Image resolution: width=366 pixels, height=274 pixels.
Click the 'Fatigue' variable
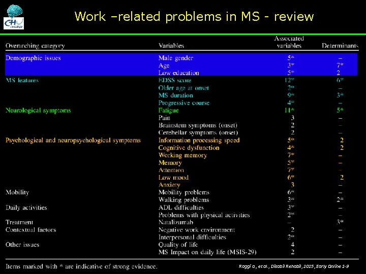click(169, 110)
